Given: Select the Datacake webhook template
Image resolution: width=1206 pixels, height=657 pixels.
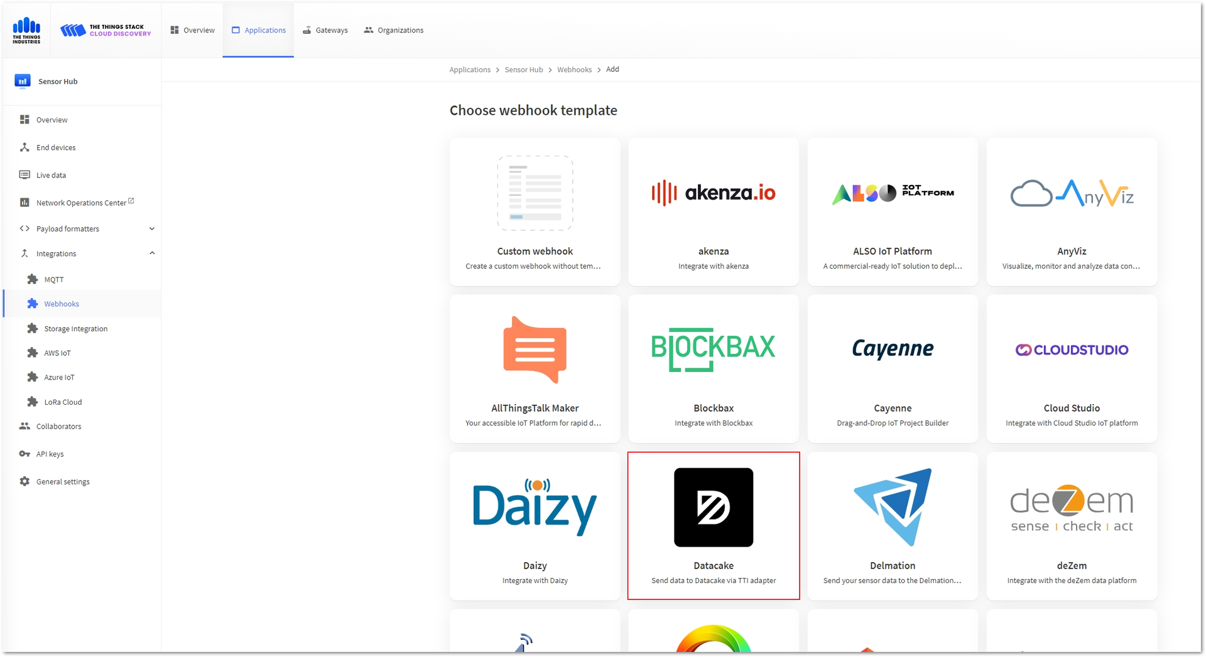Looking at the screenshot, I should 714,526.
